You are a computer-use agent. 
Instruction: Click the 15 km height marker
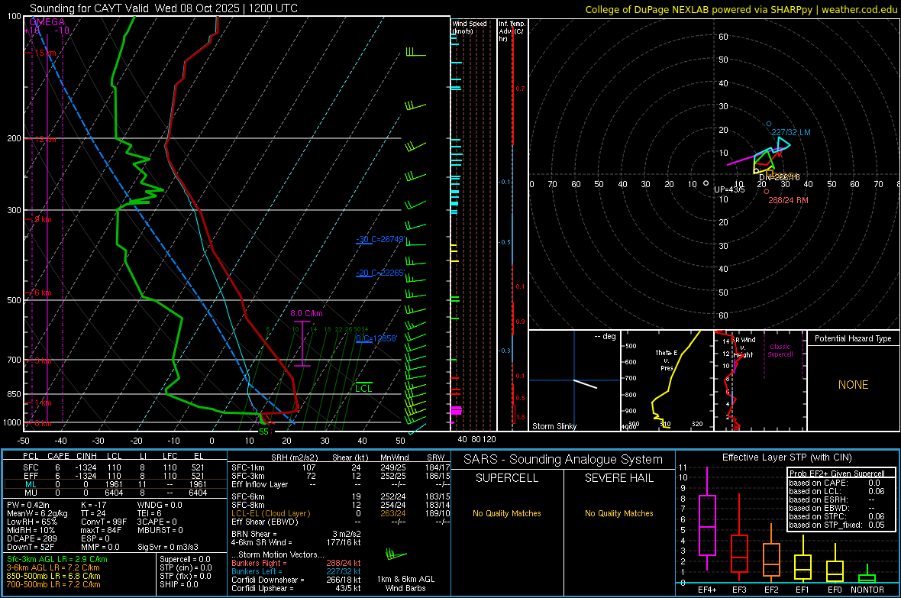click(x=45, y=53)
